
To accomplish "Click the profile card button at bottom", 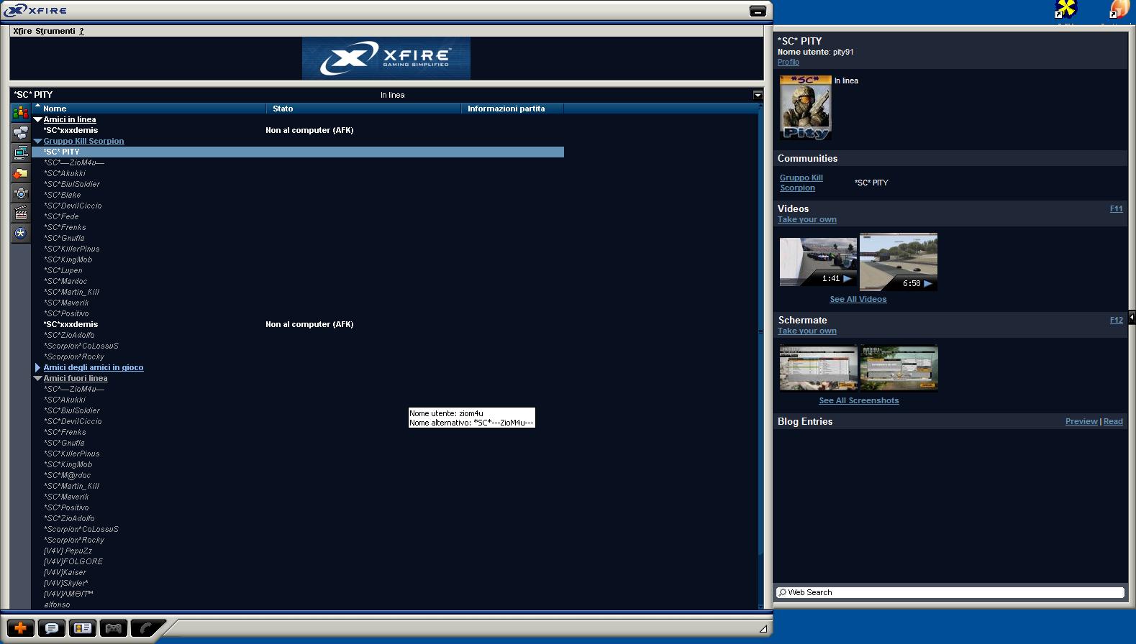I will tap(83, 628).
